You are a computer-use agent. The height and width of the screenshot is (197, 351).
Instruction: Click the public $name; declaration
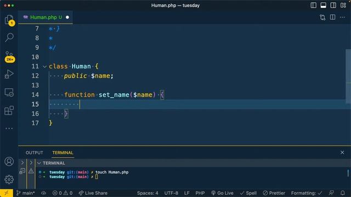coord(89,76)
